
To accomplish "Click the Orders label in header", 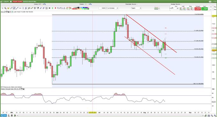I will [36, 4].
